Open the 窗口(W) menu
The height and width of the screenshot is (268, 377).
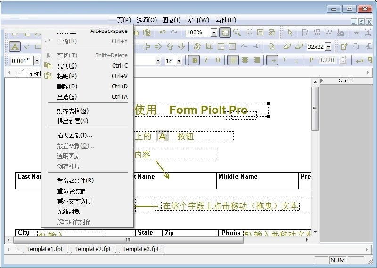pos(198,20)
